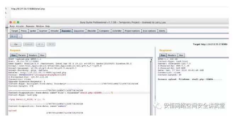Click the Target http://10.211.55.17:8980 label
236x131 pixels.
(x=210, y=44)
